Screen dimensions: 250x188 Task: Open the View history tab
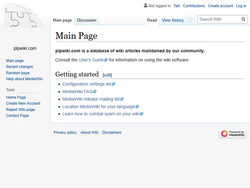[173, 20]
